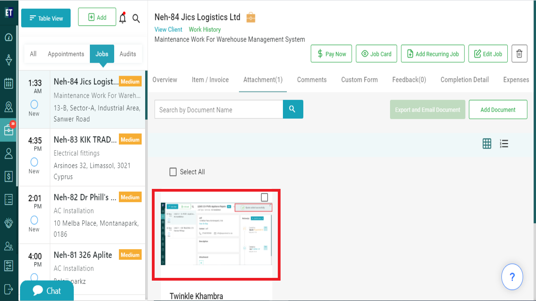Switch attachments to list view icon
The image size is (536, 301).
tap(504, 144)
